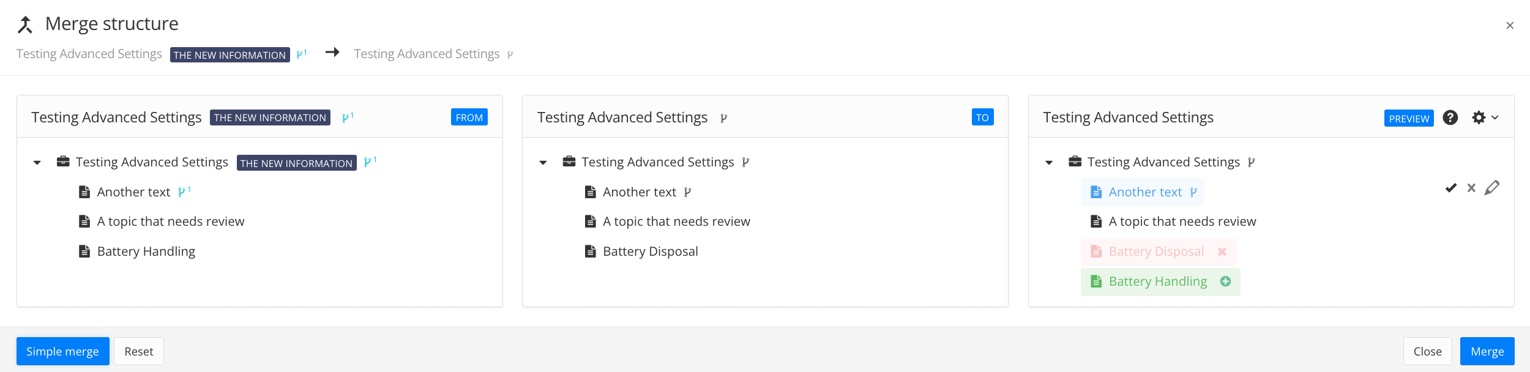The width and height of the screenshot is (1530, 372).
Task: Select Battery Handling in the FROM tree
Action: 146,251
